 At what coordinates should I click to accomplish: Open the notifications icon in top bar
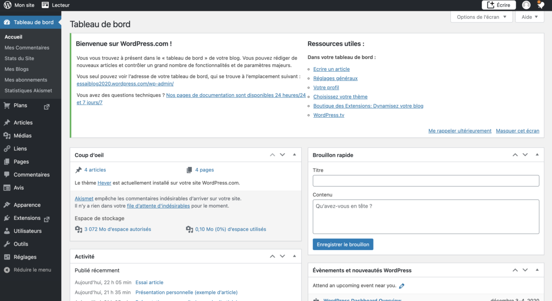pos(540,5)
